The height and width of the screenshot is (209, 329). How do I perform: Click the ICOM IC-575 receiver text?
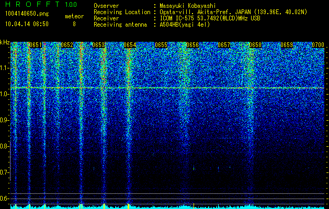210,18
